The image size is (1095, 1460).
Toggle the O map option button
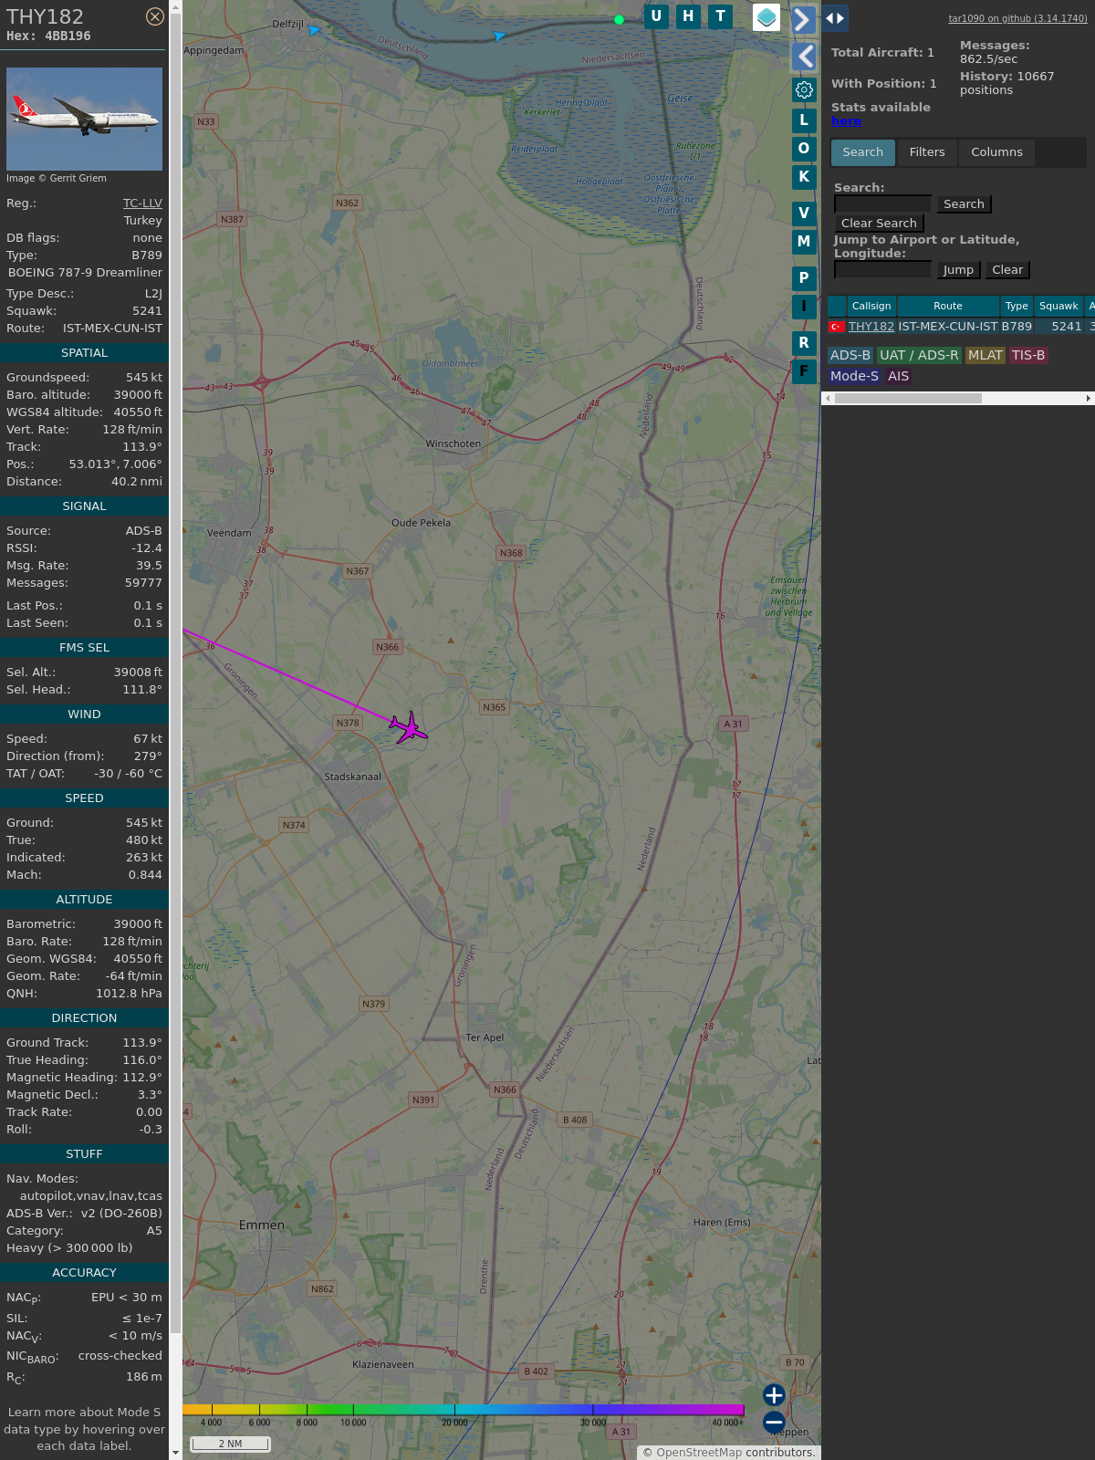coord(804,148)
